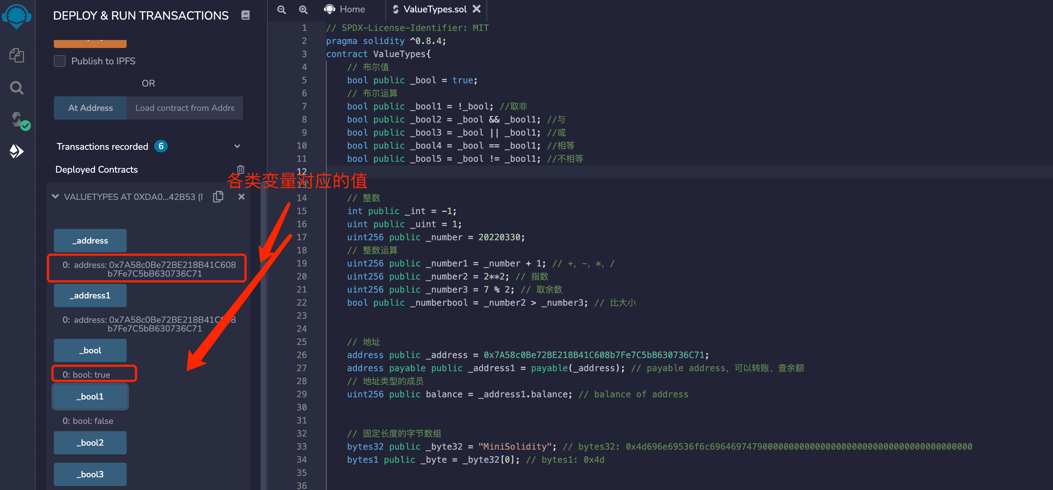The width and height of the screenshot is (1053, 490).
Task: Select the ValueTypes.sol editor tab
Action: [x=434, y=9]
